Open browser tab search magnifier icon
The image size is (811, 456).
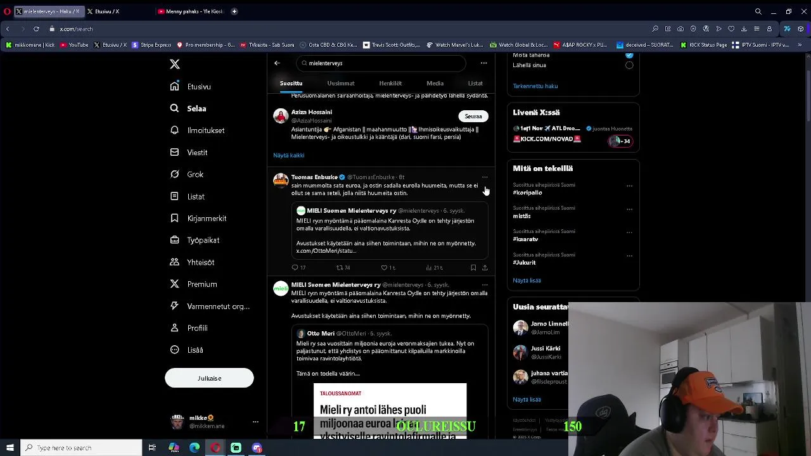point(758,11)
